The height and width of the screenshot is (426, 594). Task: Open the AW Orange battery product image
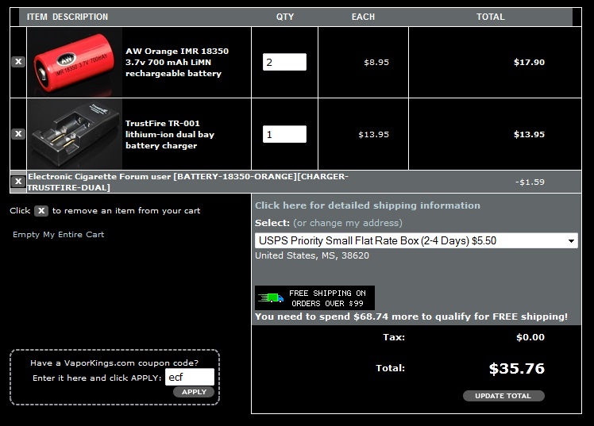[x=75, y=62]
